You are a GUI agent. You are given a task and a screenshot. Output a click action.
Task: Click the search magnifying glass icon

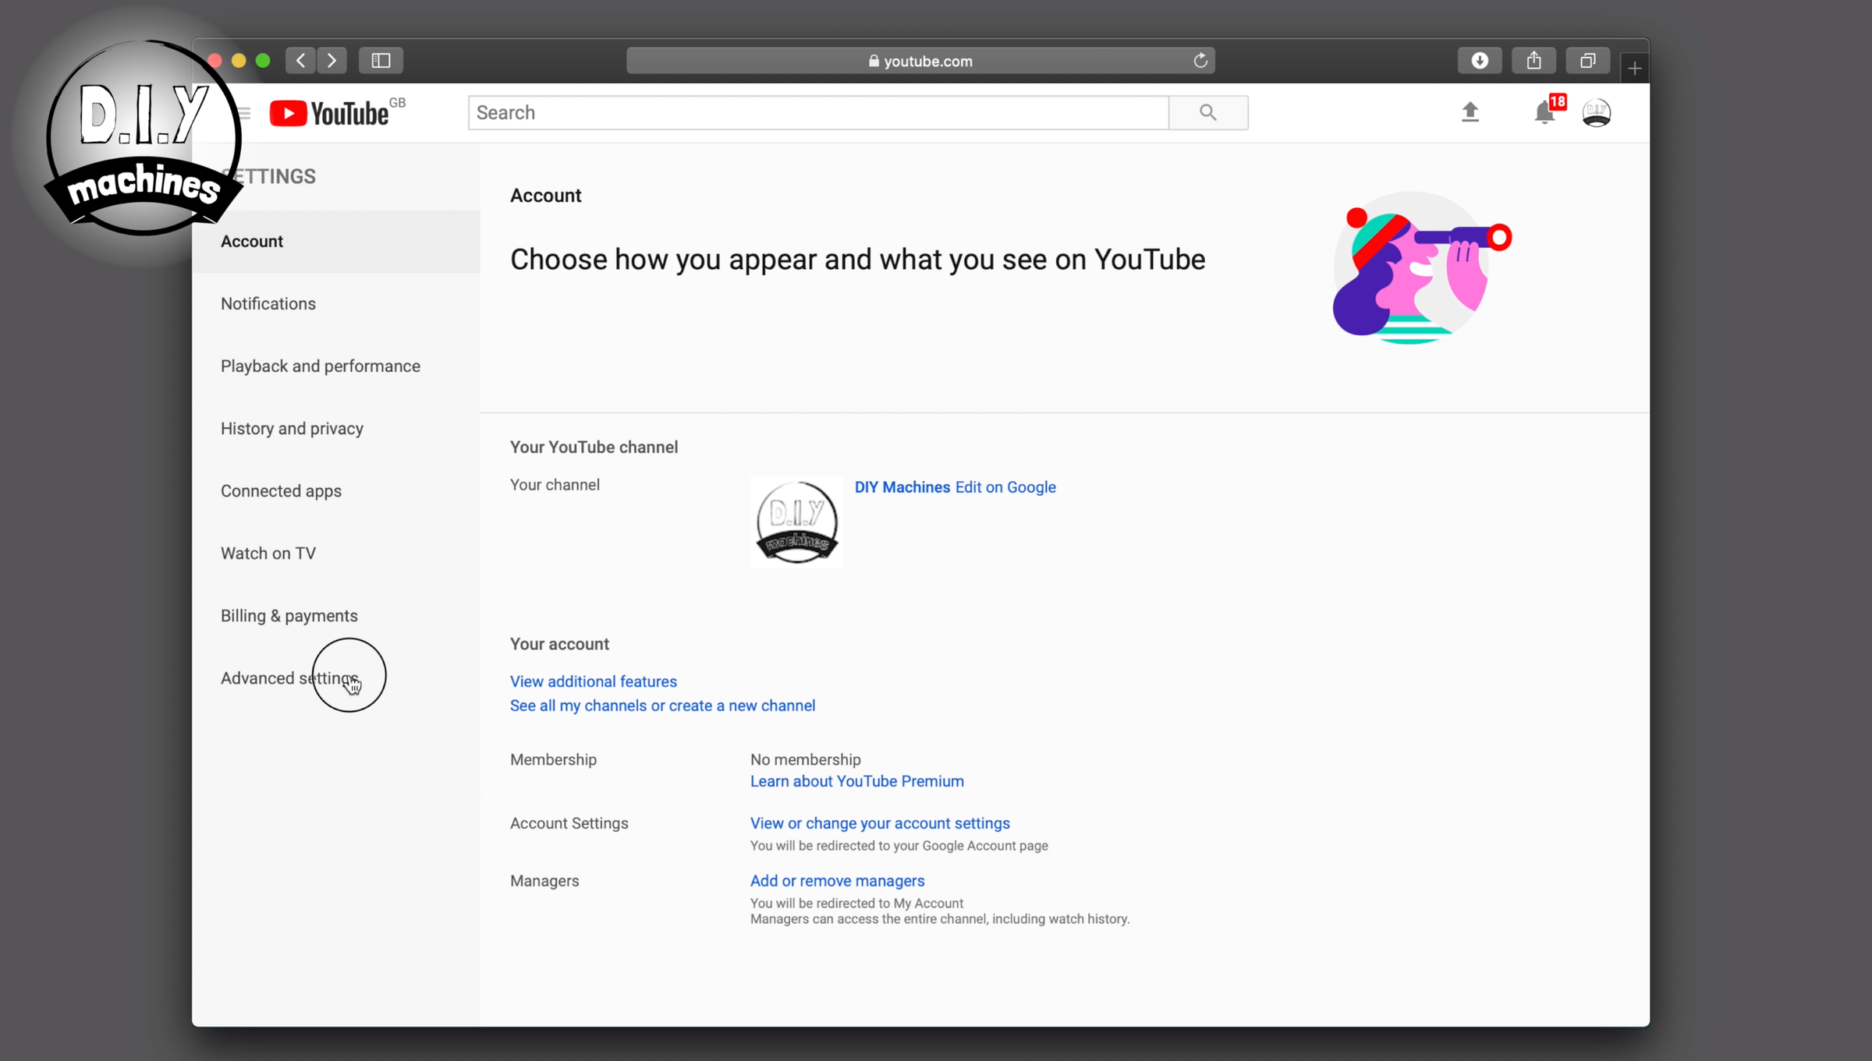tap(1207, 112)
